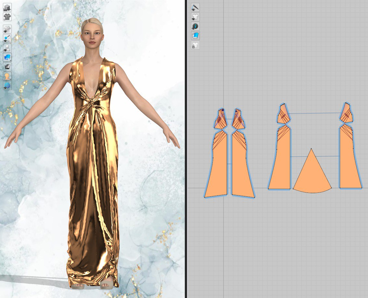The image size is (368, 298).
Task: Toggle show pattern T-shirt eye icon in 2D window
Action: click(195, 17)
